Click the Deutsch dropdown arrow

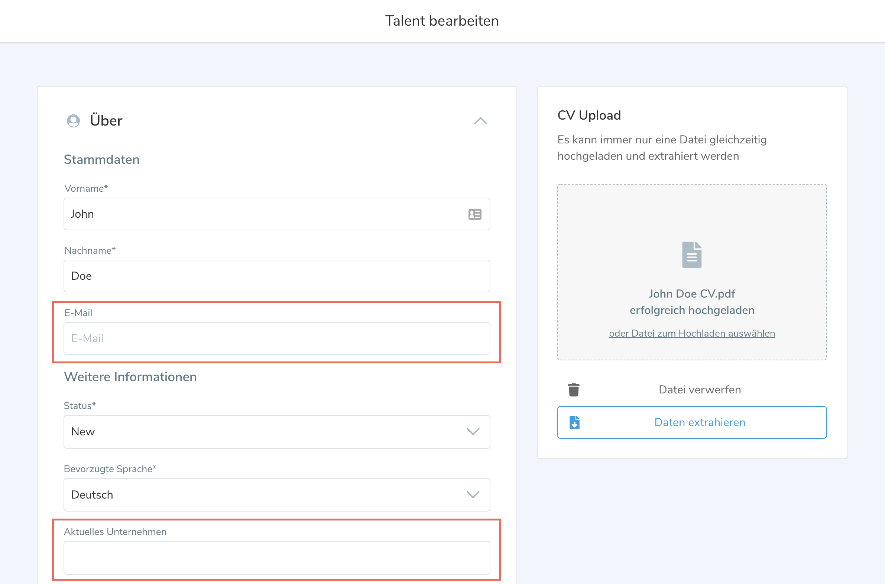[x=473, y=494]
